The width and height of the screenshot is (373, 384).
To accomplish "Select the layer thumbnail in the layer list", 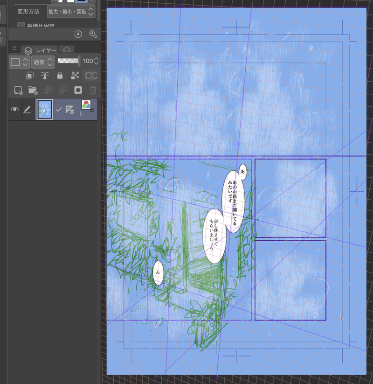I will point(45,110).
